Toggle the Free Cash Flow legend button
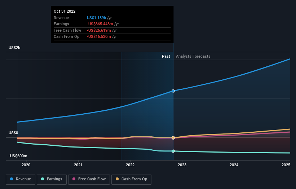296x189 pixels. tap(89, 179)
